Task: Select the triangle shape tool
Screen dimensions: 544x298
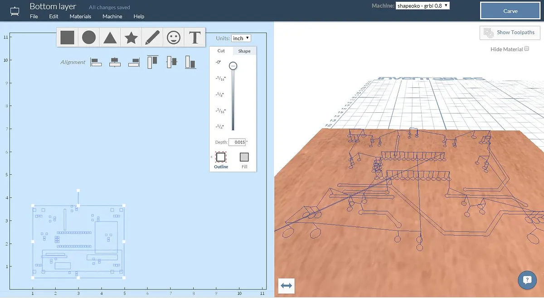Action: point(110,38)
